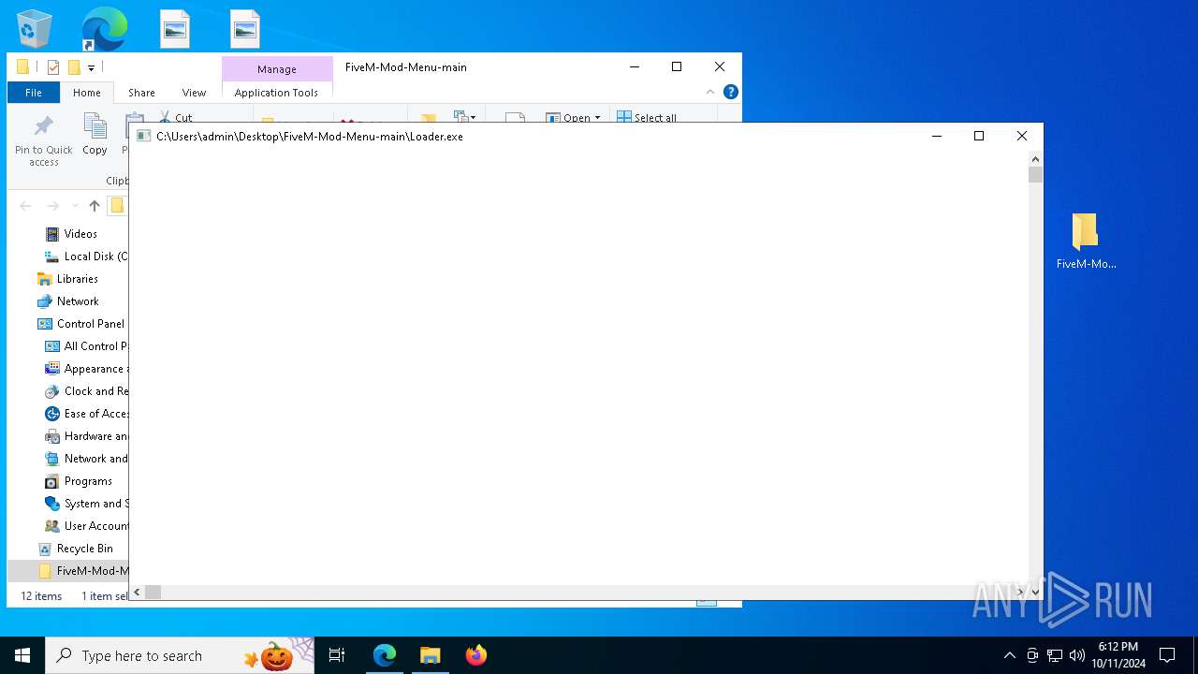Open File Explorer from the taskbar
The image size is (1198, 674).
(x=431, y=655)
